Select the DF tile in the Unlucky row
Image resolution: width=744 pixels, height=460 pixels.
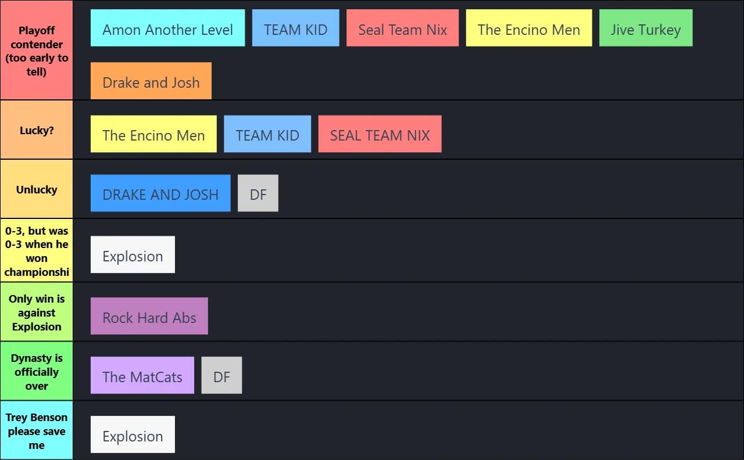tap(258, 193)
